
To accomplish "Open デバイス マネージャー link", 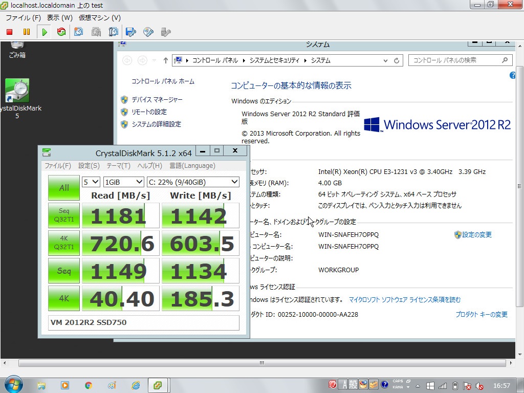I will (x=157, y=100).
